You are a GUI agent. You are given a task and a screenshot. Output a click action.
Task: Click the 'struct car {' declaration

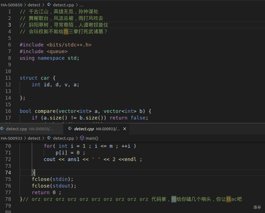coord(38,78)
